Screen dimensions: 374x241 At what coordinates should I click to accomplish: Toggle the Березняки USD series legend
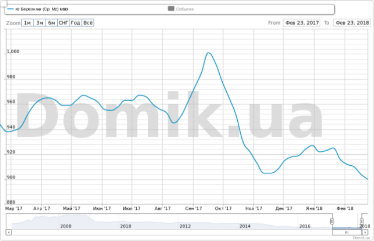tap(38, 9)
